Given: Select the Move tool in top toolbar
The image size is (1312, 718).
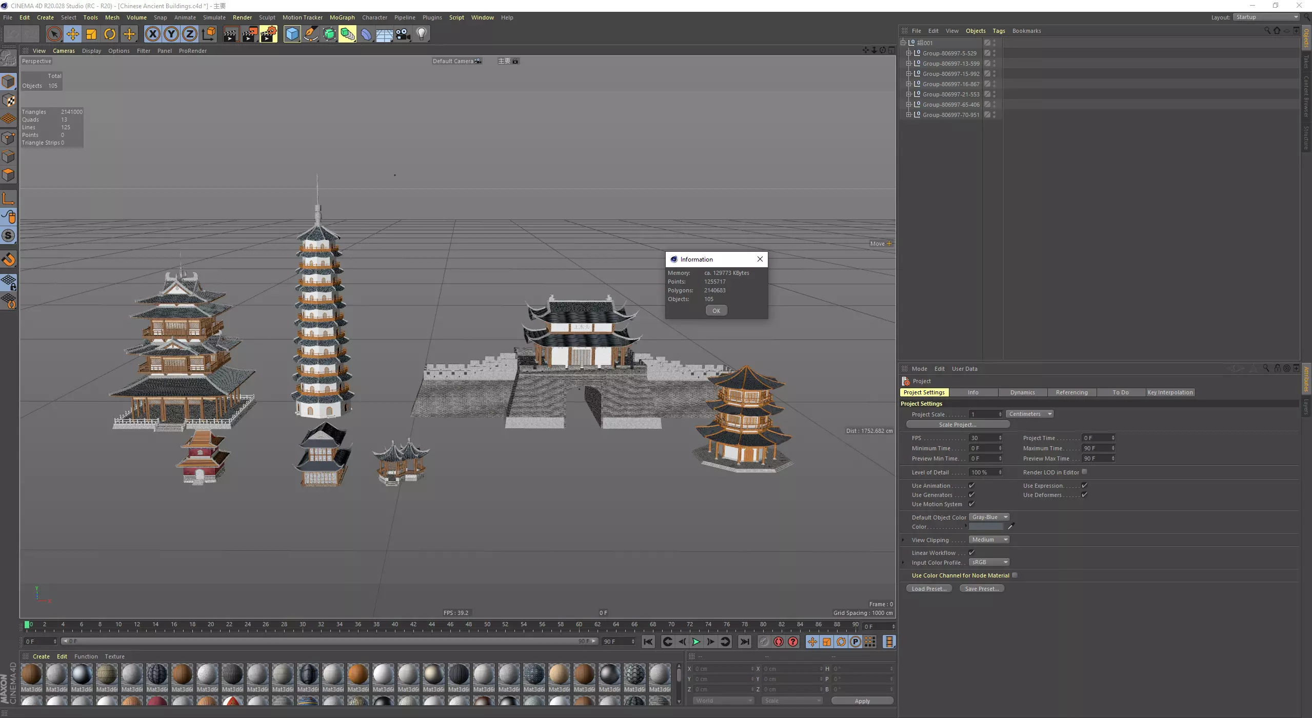Looking at the screenshot, I should pyautogui.click(x=72, y=34).
